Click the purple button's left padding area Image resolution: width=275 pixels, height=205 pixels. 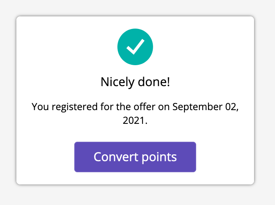coord(84,157)
